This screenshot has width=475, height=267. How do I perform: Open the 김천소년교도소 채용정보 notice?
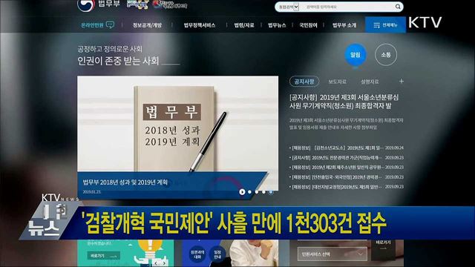(347, 148)
